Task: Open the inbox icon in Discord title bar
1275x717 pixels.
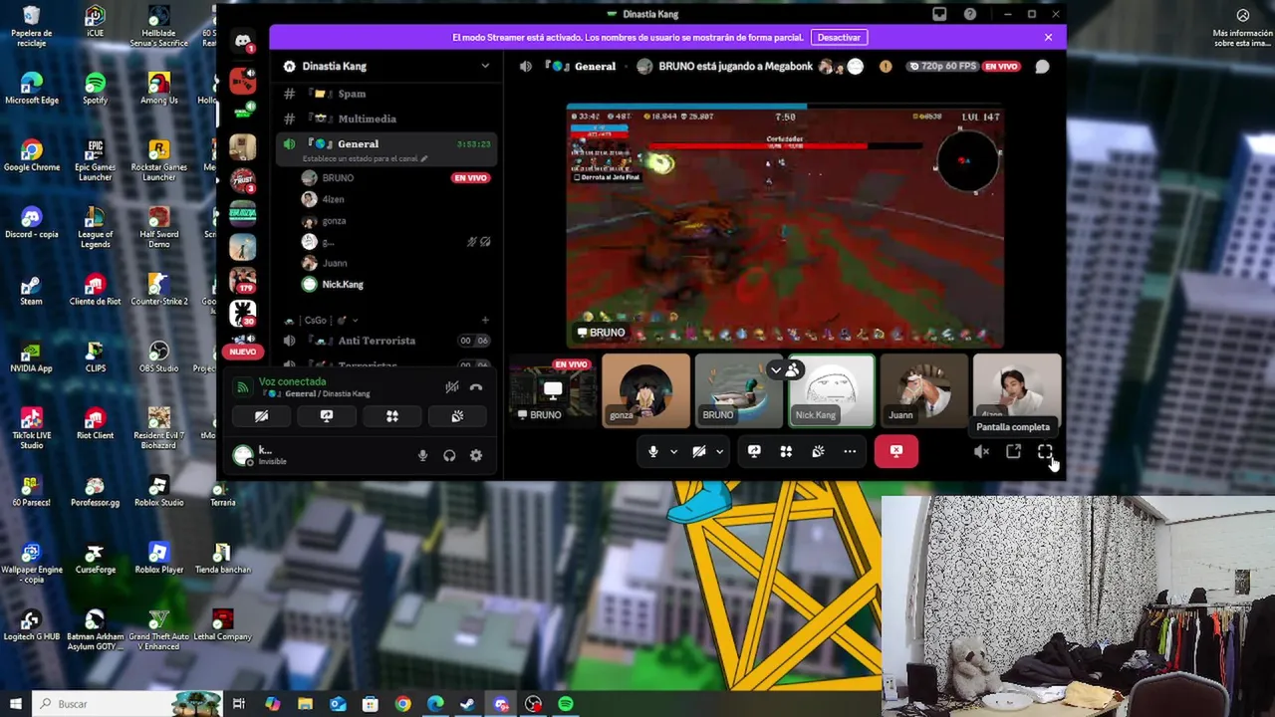Action: 939,14
